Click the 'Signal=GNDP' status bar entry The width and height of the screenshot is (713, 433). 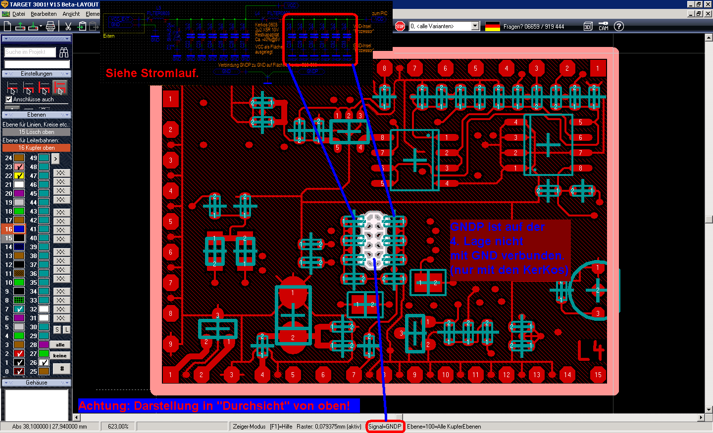pyautogui.click(x=385, y=427)
